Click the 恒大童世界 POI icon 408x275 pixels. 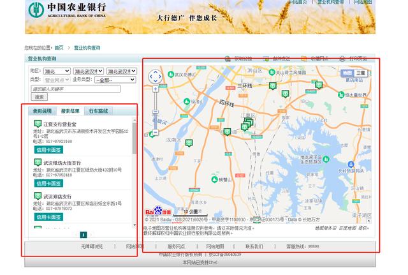(x=341, y=95)
